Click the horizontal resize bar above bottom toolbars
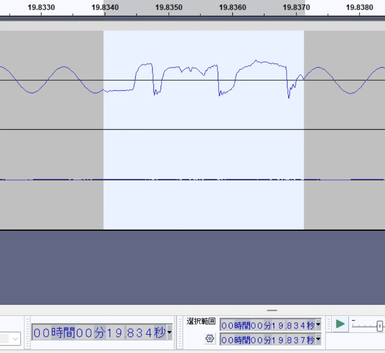 click(272, 310)
